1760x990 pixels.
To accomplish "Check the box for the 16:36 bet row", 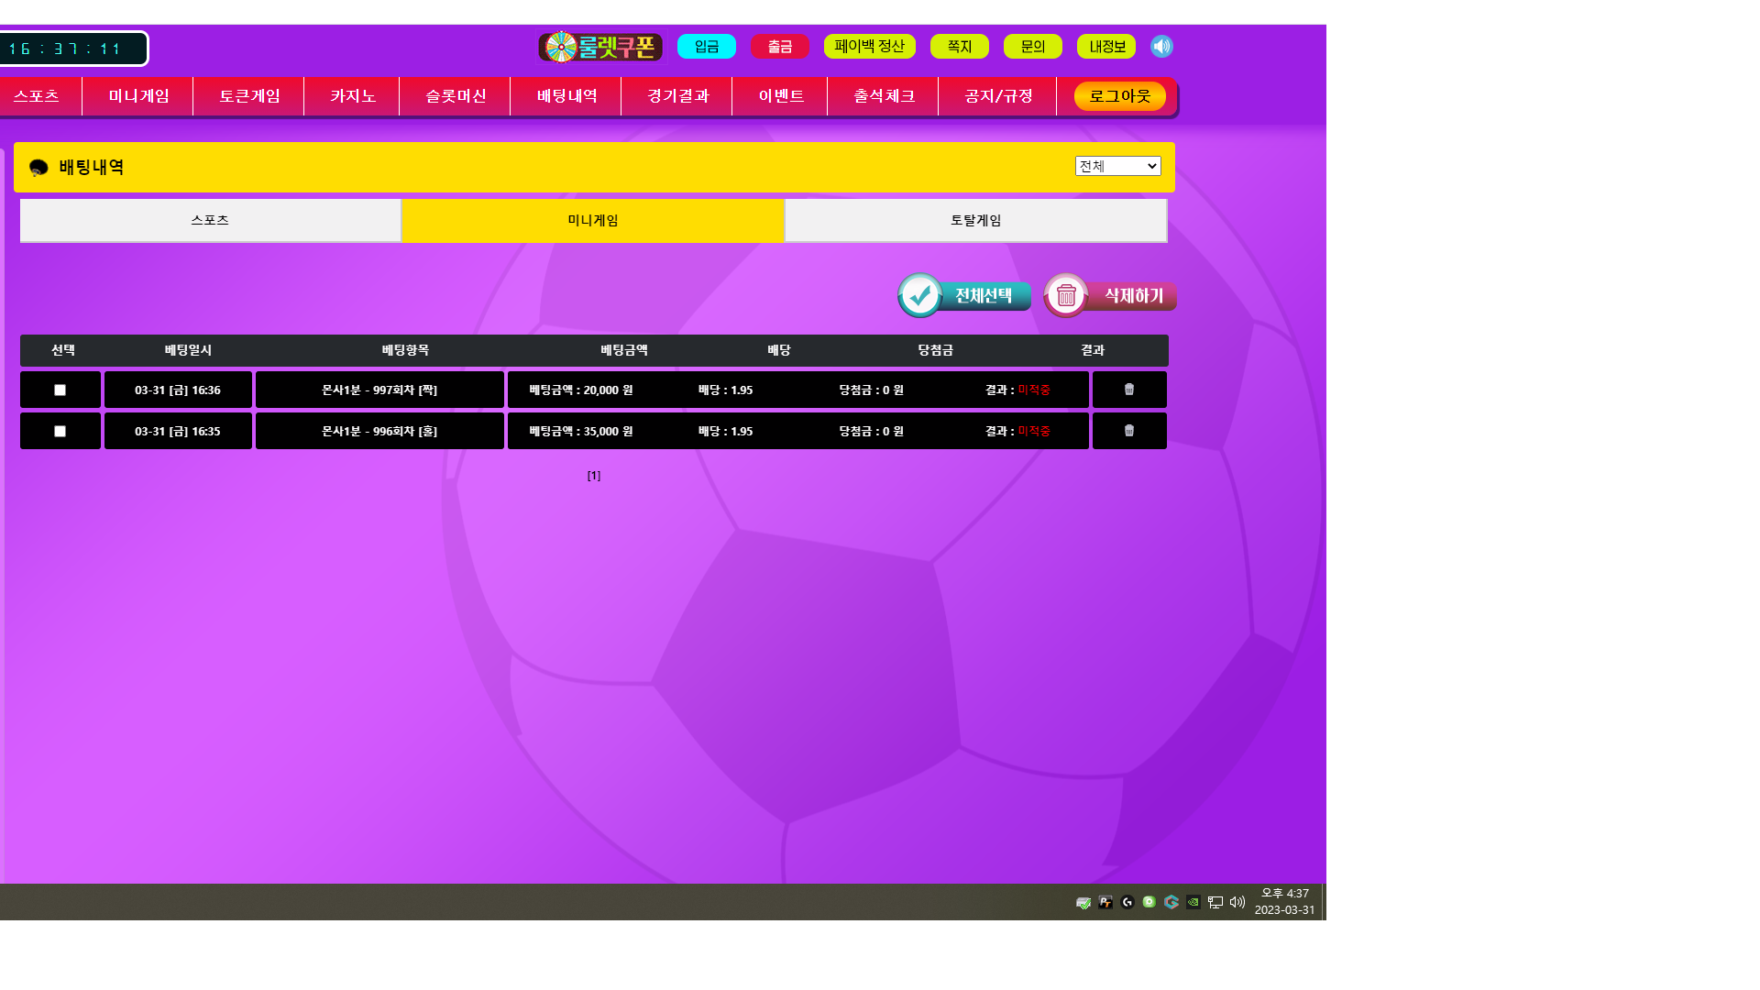I will pyautogui.click(x=60, y=390).
